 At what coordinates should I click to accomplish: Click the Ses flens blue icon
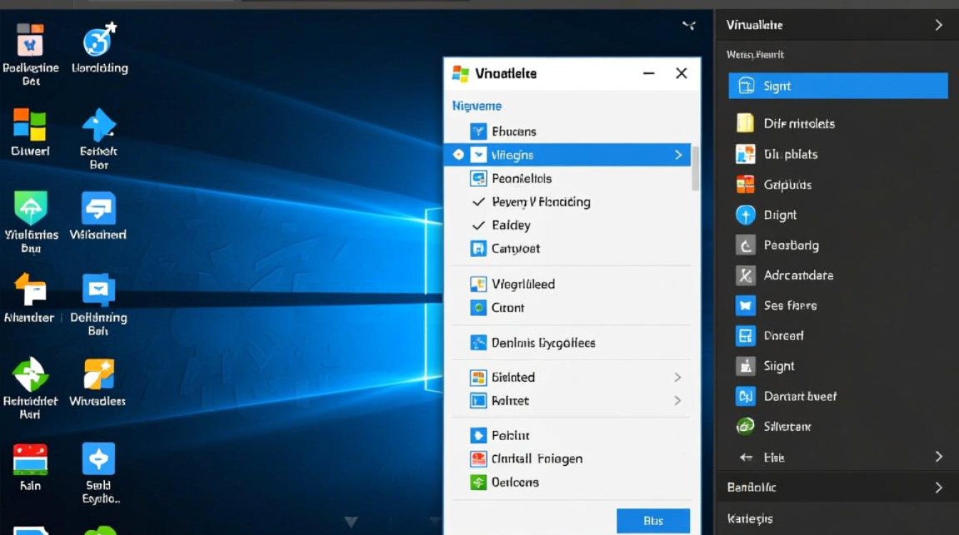(745, 305)
